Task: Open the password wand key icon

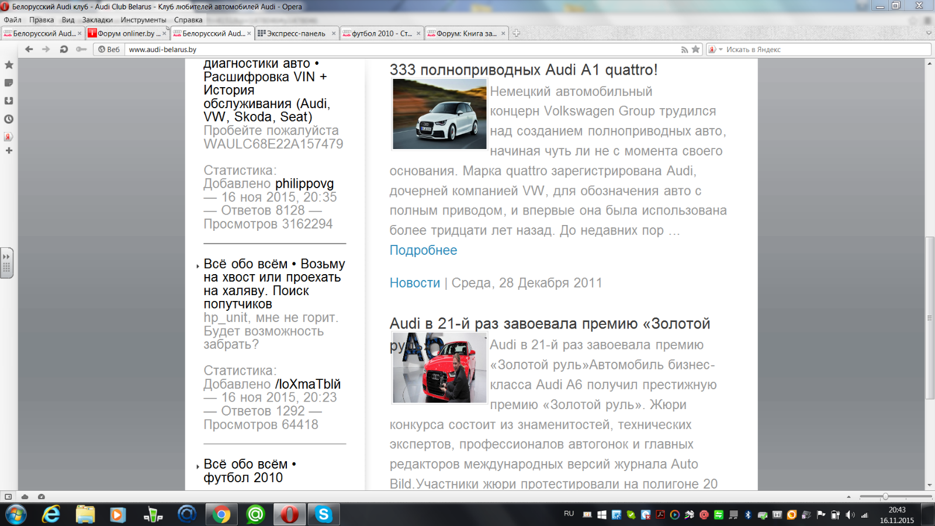Action: pos(81,49)
